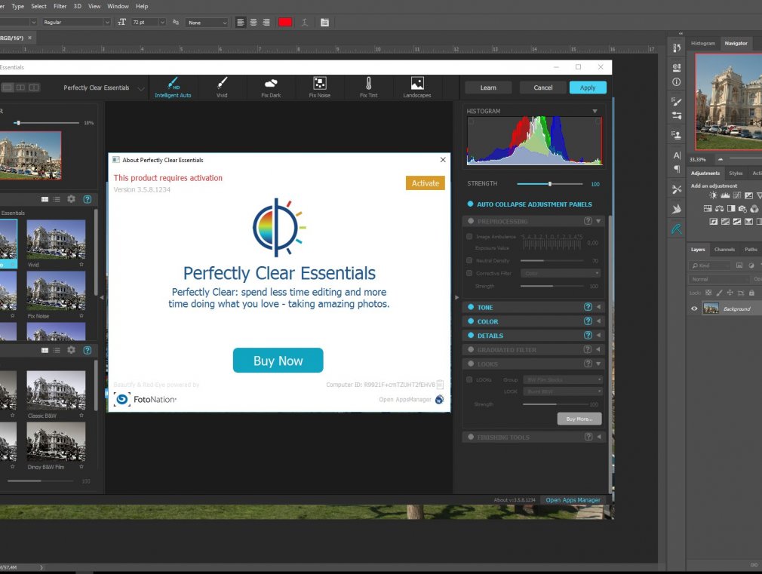Screen dimensions: 762x574
Task: Open the font size dropdown in Photoshop
Action: coord(162,23)
